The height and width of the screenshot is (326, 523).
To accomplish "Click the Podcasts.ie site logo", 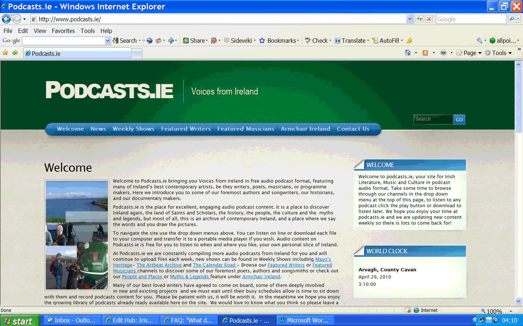I will pyautogui.click(x=109, y=90).
